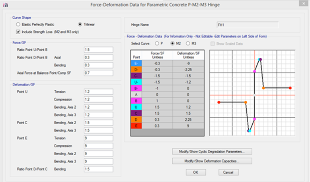Click left red endpoint on the graph

click(218, 102)
